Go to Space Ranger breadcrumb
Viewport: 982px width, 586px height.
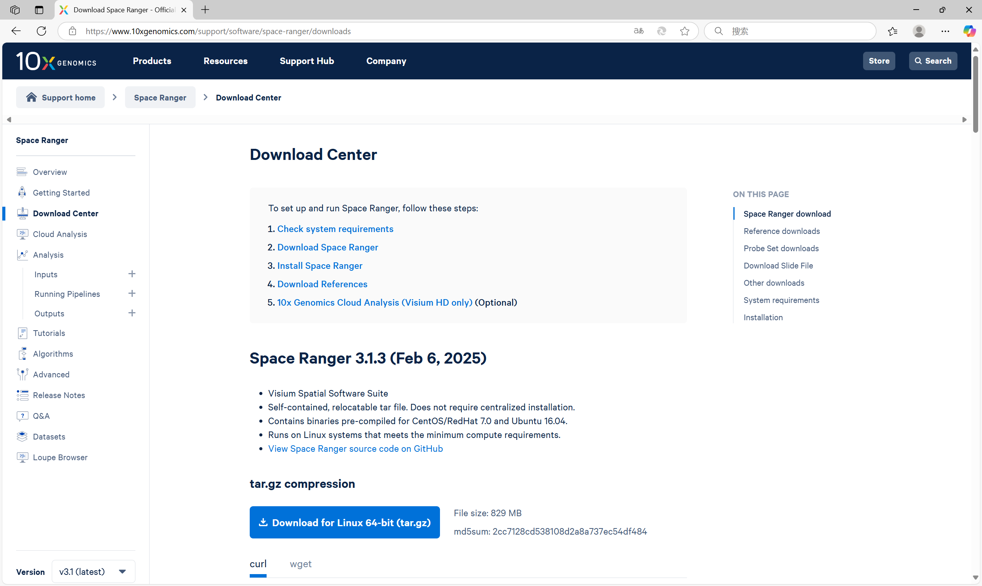coord(160,97)
